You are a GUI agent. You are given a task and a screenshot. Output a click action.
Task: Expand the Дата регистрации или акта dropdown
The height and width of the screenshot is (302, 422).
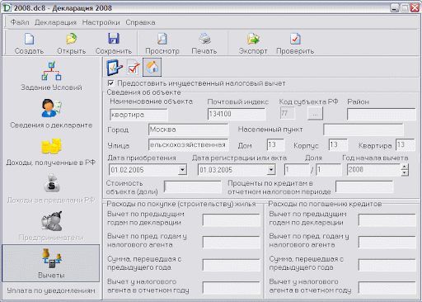click(271, 170)
